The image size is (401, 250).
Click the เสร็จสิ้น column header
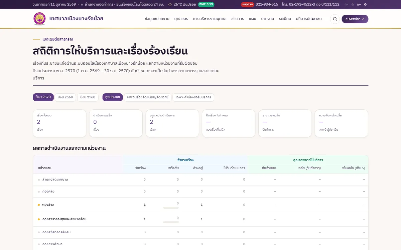[x=173, y=168]
